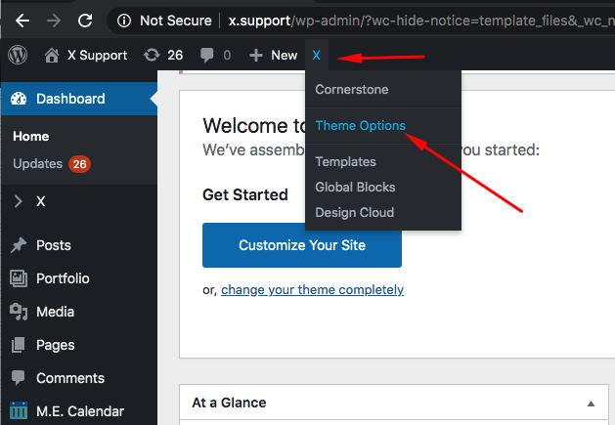Choose Design Cloud from the menu
The width and height of the screenshot is (615, 425).
[x=355, y=212]
